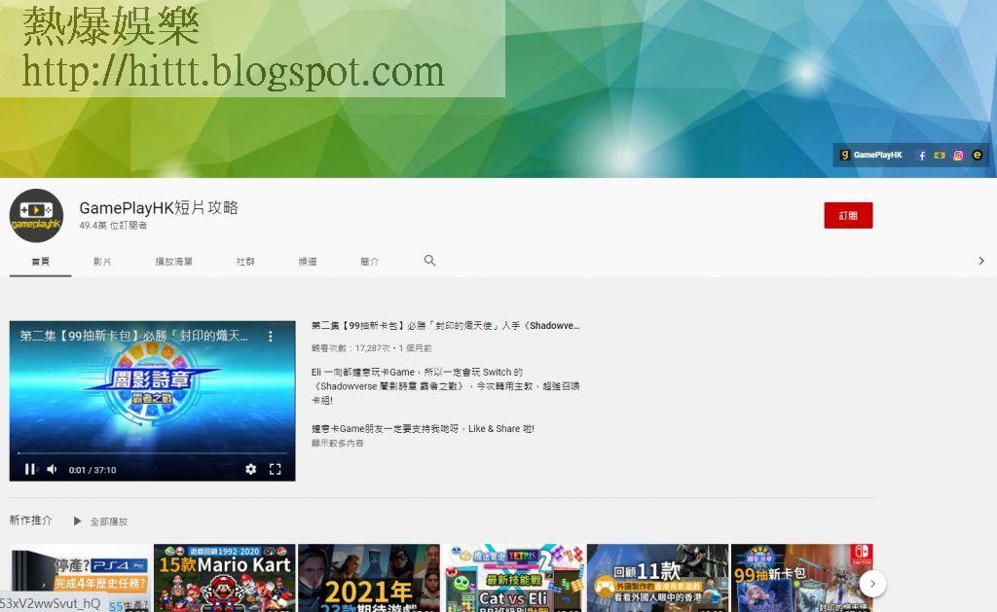Open the last round icon link in the banner
The width and height of the screenshot is (997, 612).
978,155
